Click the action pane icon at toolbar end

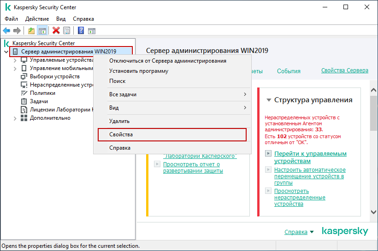[x=92, y=31]
